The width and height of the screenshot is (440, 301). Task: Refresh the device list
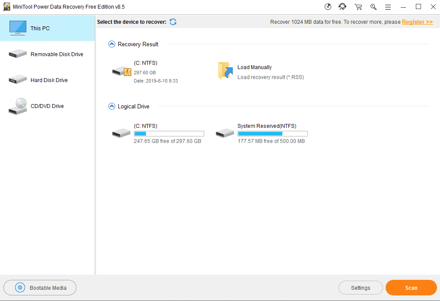click(173, 22)
